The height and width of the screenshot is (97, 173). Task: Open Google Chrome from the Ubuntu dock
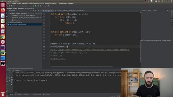coord(3,37)
